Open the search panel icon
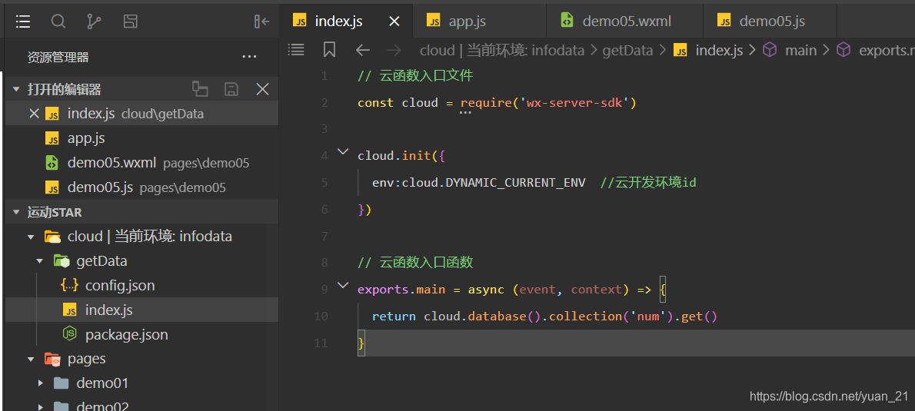 58,22
